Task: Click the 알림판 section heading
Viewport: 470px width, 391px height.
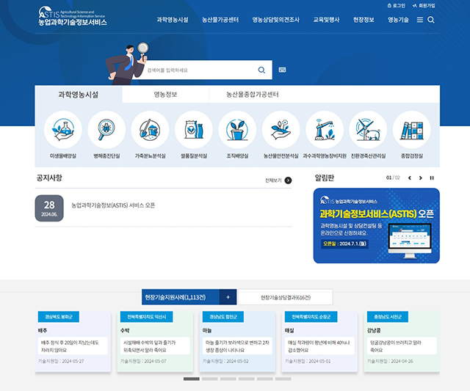Action: [x=324, y=178]
